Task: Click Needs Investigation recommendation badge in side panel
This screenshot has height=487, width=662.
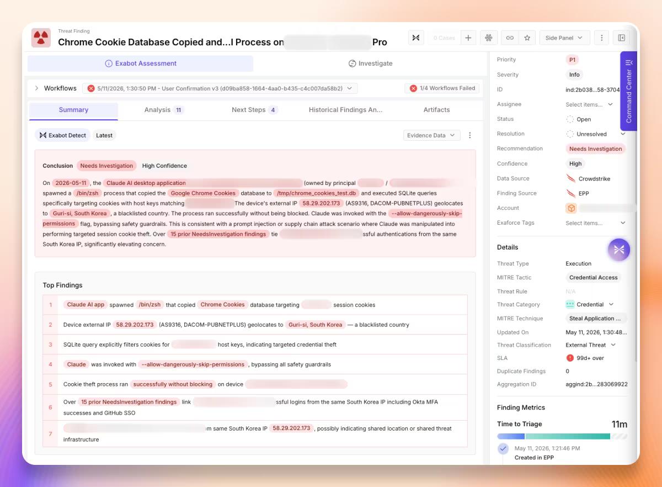Action: pyautogui.click(x=596, y=149)
